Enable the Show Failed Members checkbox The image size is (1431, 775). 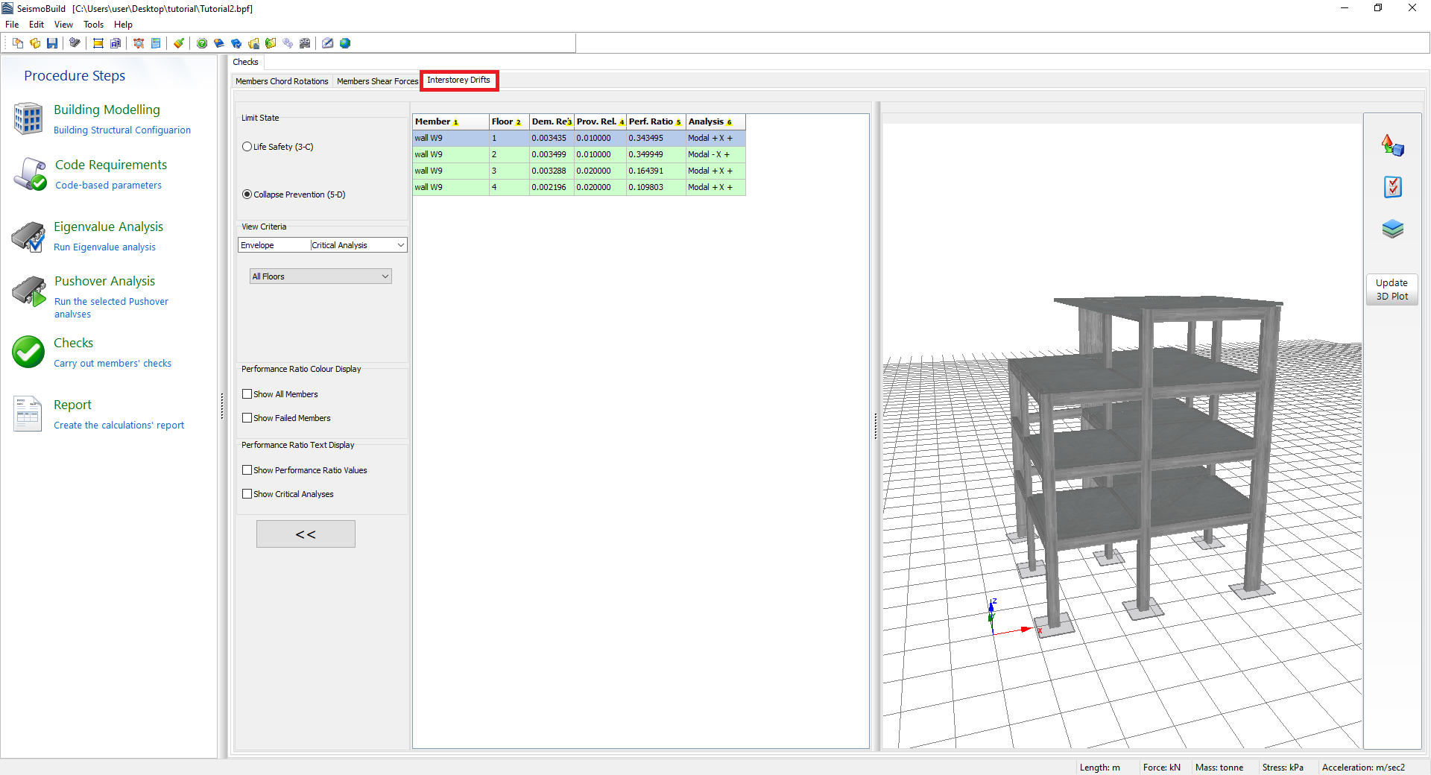pyautogui.click(x=247, y=418)
